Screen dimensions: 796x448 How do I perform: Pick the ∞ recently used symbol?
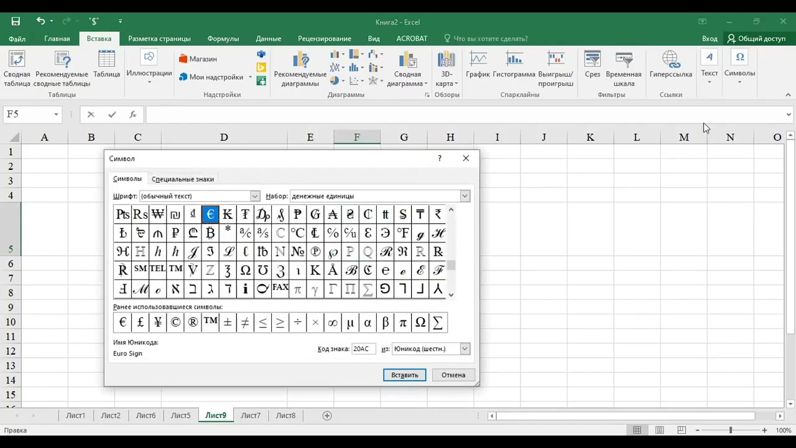pos(333,322)
